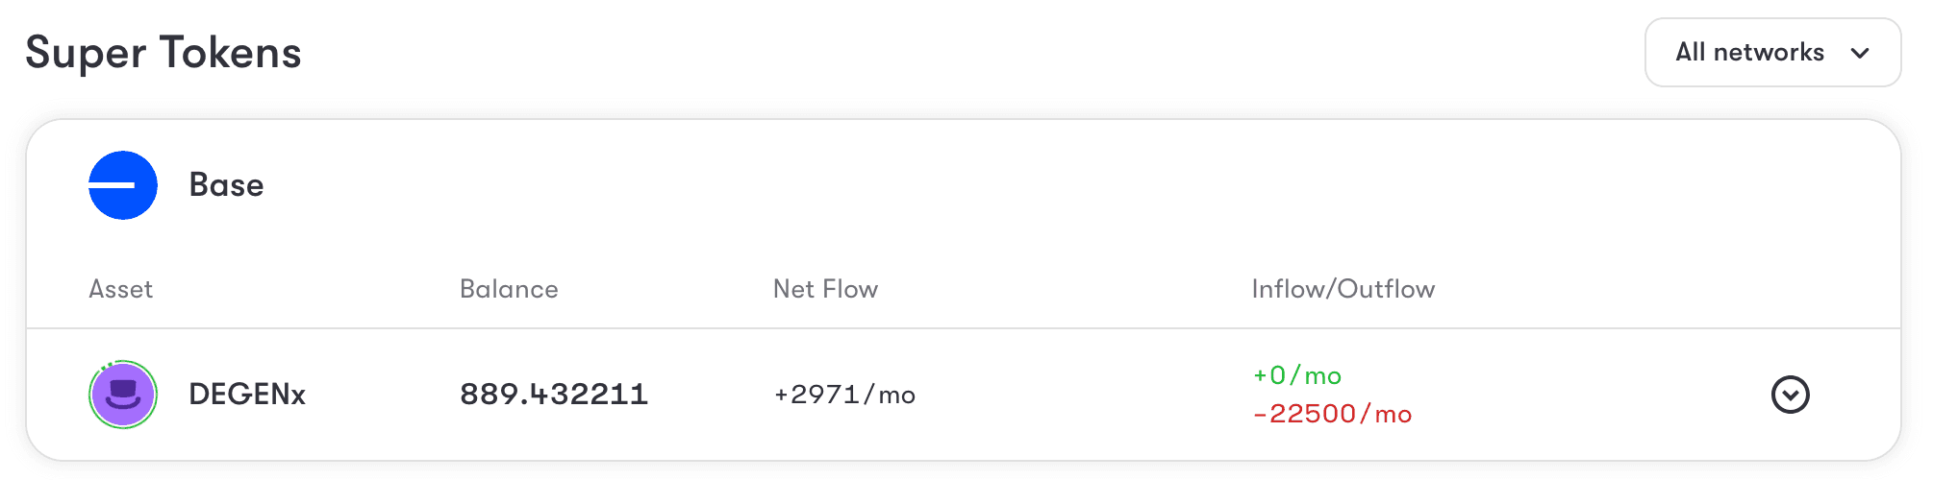Viewport: 1933px width, 480px height.
Task: Click empty space in the Base header row
Action: tap(1058, 185)
